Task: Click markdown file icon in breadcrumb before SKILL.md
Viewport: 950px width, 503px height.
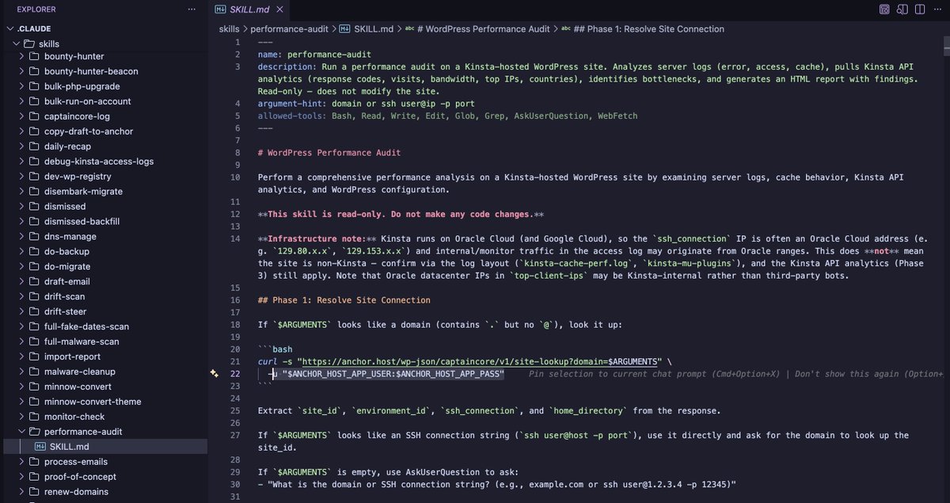Action: click(344, 29)
